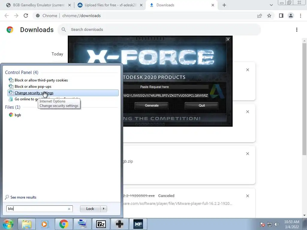Image resolution: width=307 pixels, height=230 pixels.
Task: Share this page icon in address bar
Action: tap(260, 16)
